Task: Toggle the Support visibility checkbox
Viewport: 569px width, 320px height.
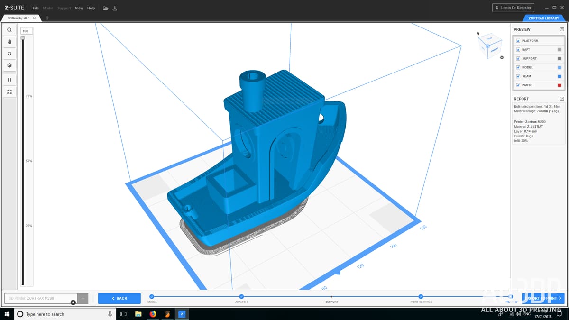Action: 518,58
